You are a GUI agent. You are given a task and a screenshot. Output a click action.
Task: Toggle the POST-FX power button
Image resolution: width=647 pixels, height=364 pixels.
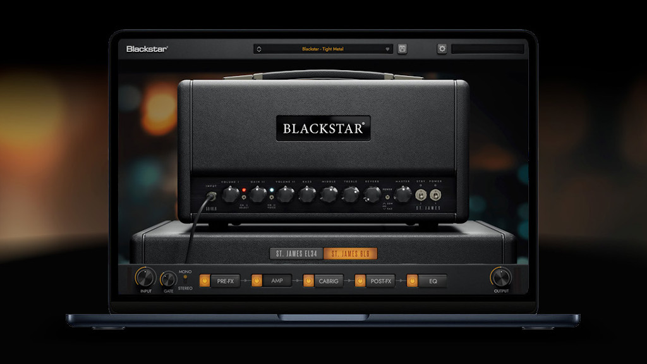coord(360,281)
